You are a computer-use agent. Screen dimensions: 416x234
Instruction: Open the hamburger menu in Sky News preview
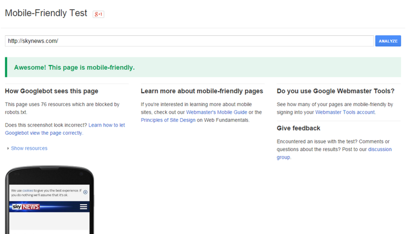point(83,207)
